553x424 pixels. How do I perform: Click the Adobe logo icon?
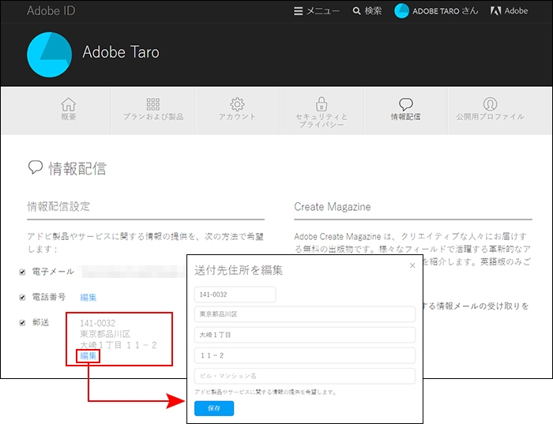(x=495, y=11)
